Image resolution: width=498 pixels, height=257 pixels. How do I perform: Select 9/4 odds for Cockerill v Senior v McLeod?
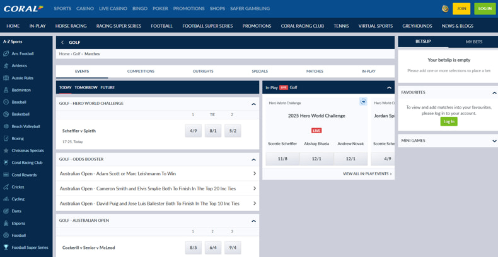tap(233, 248)
